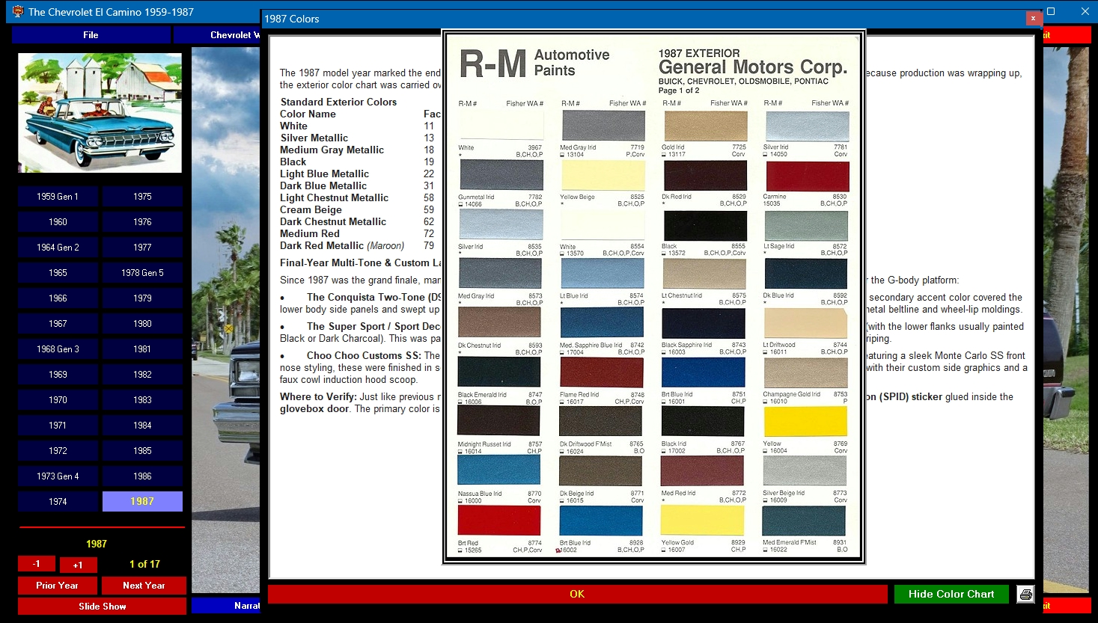
Task: Choose model year 1960
Action: tap(58, 222)
